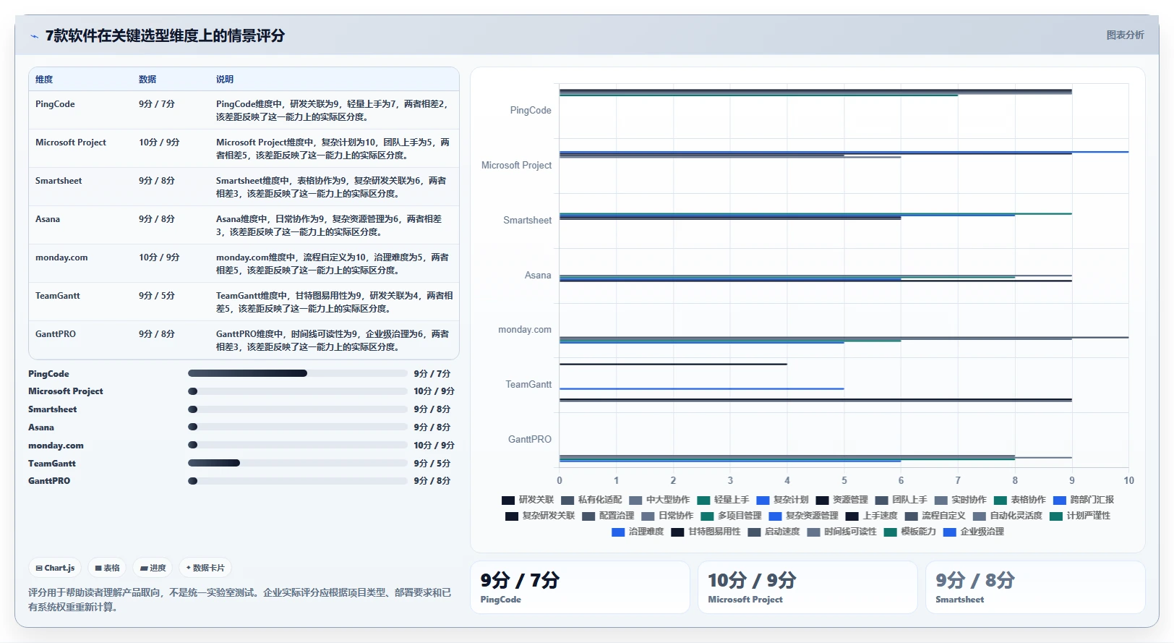The height and width of the screenshot is (643, 1174).
Task: Toggle 实时协作 legend entry
Action: (x=960, y=500)
